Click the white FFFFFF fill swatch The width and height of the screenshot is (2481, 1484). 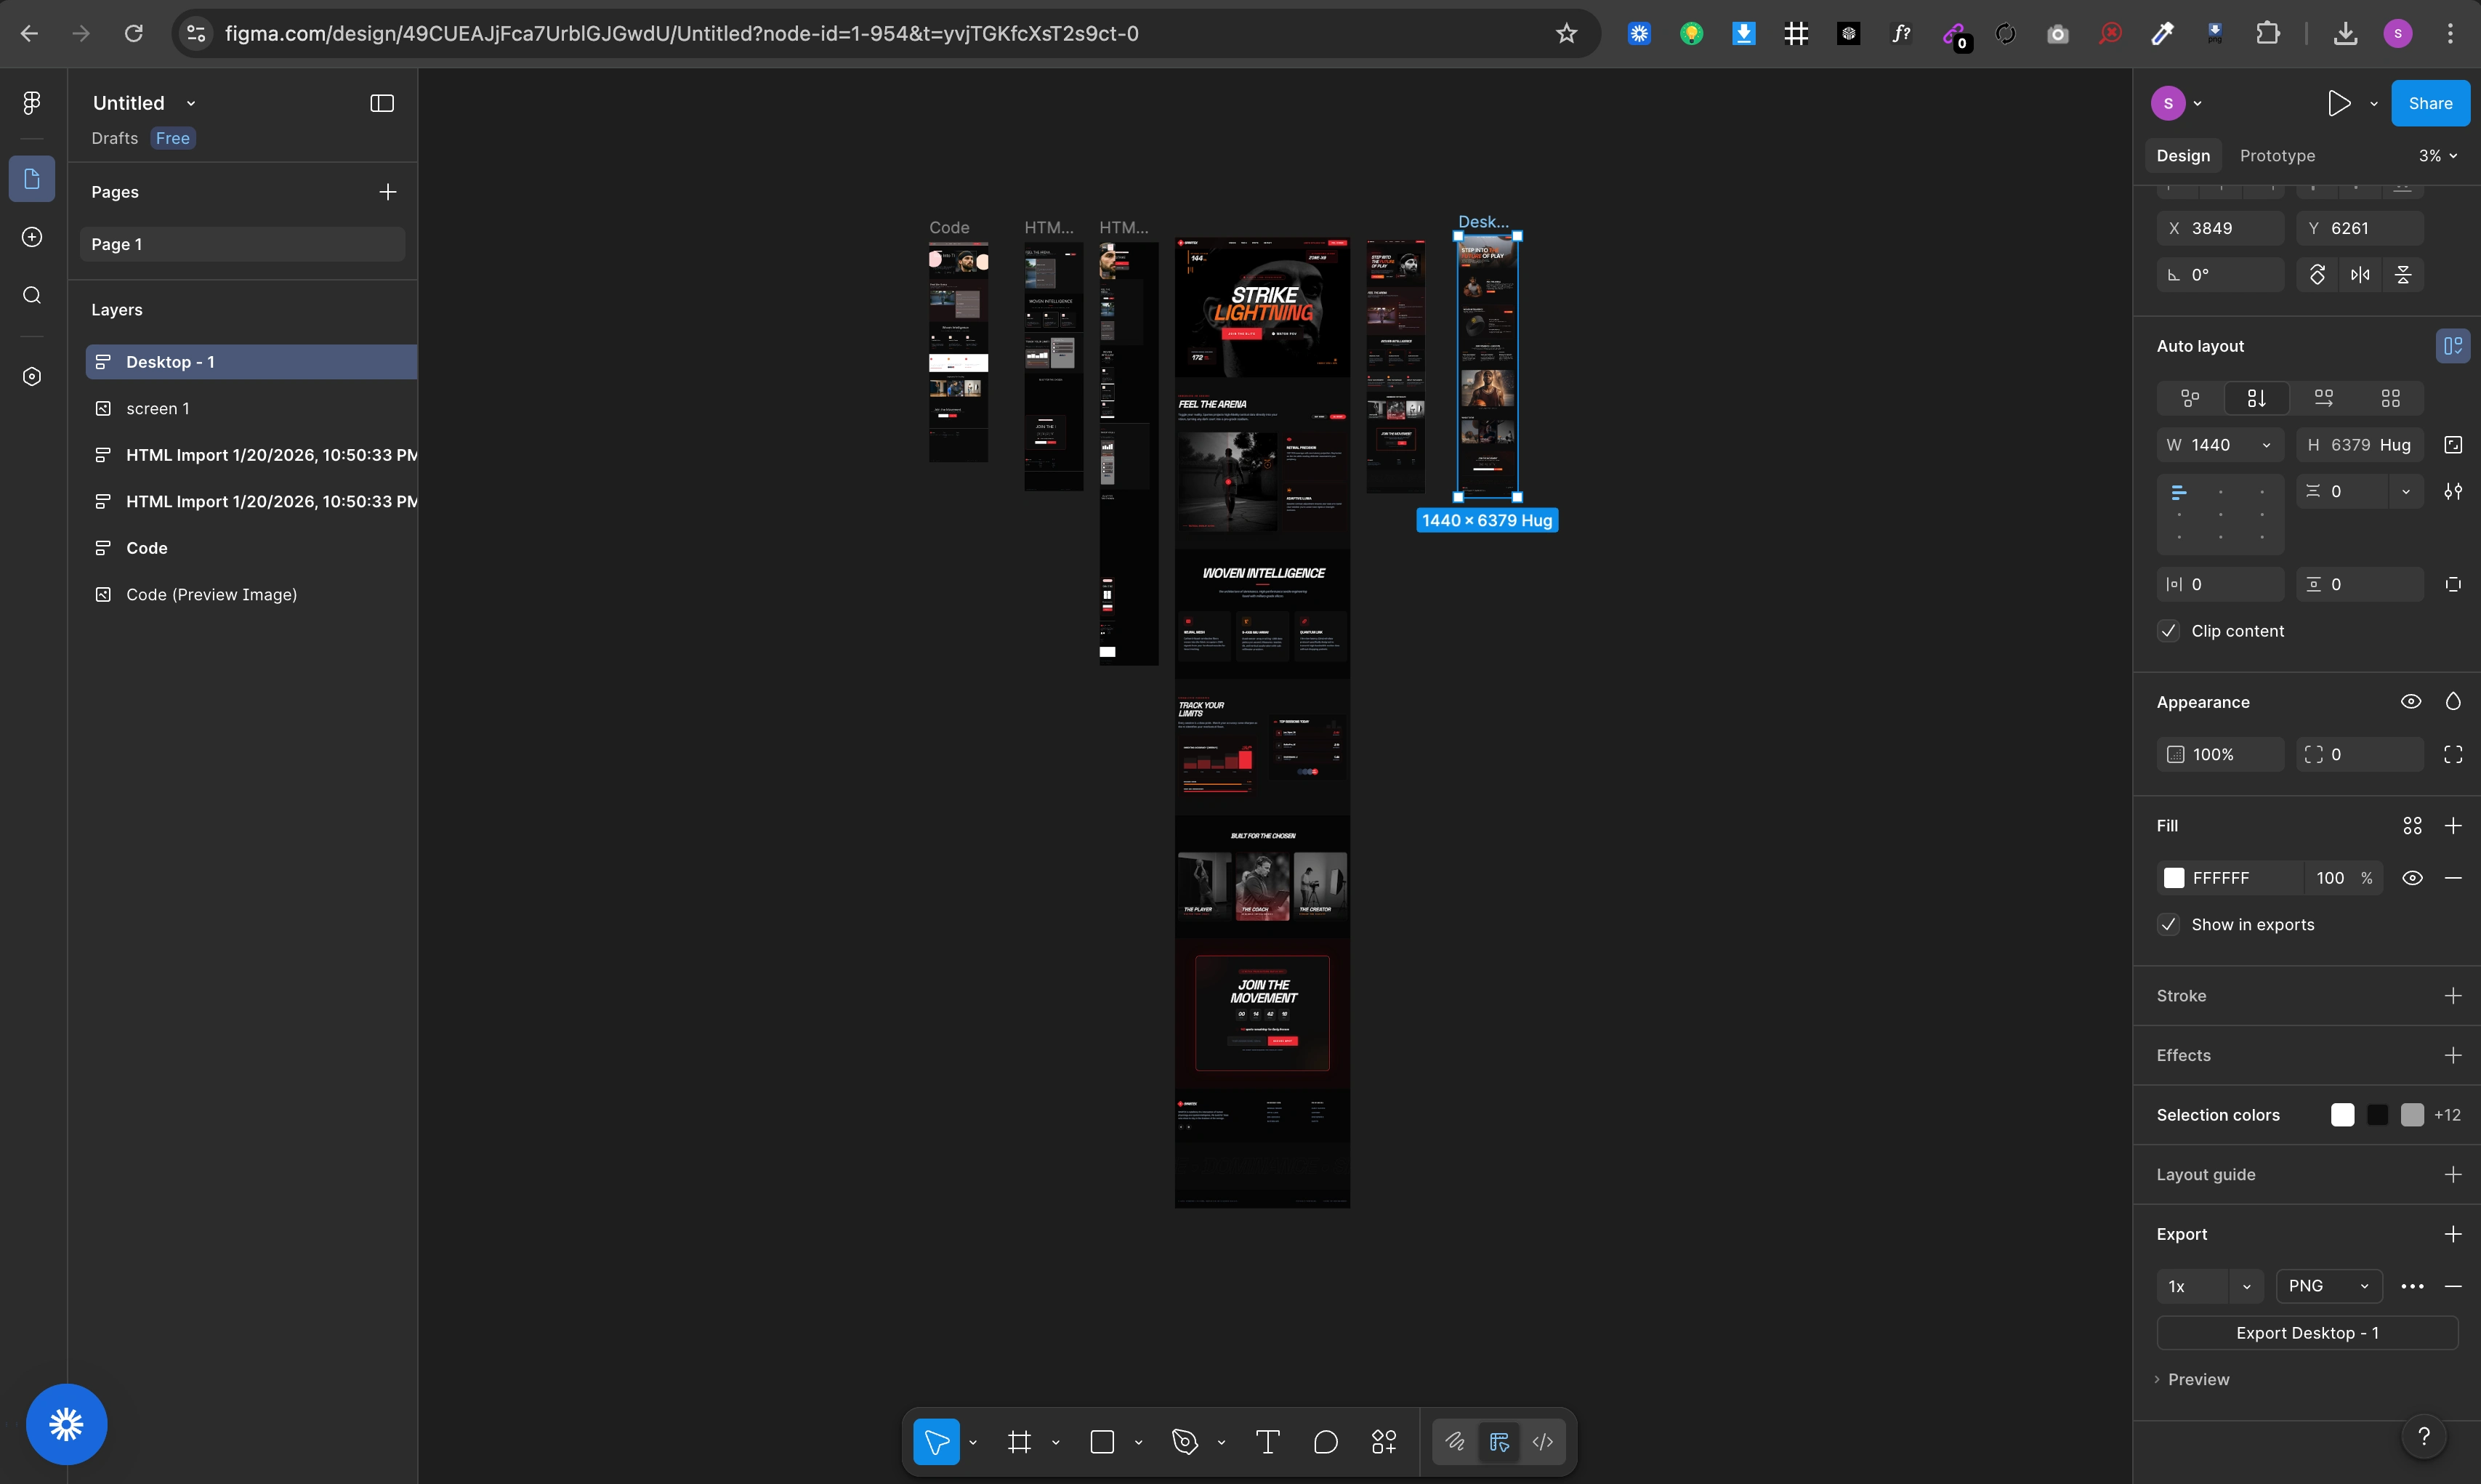click(x=2174, y=878)
